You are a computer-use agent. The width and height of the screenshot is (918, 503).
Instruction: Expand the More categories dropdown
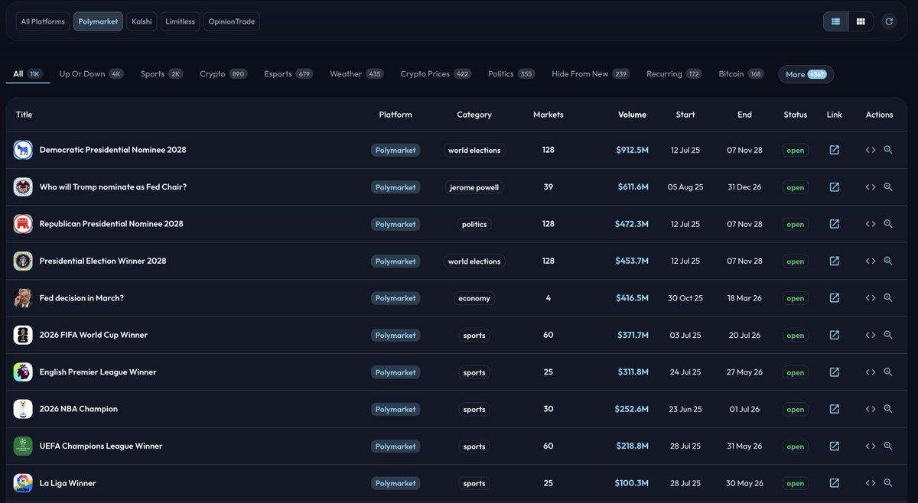806,74
